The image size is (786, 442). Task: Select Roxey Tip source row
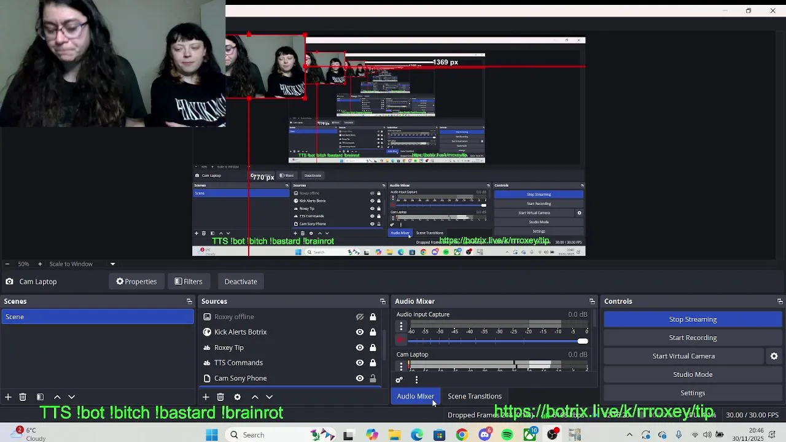[x=291, y=347]
